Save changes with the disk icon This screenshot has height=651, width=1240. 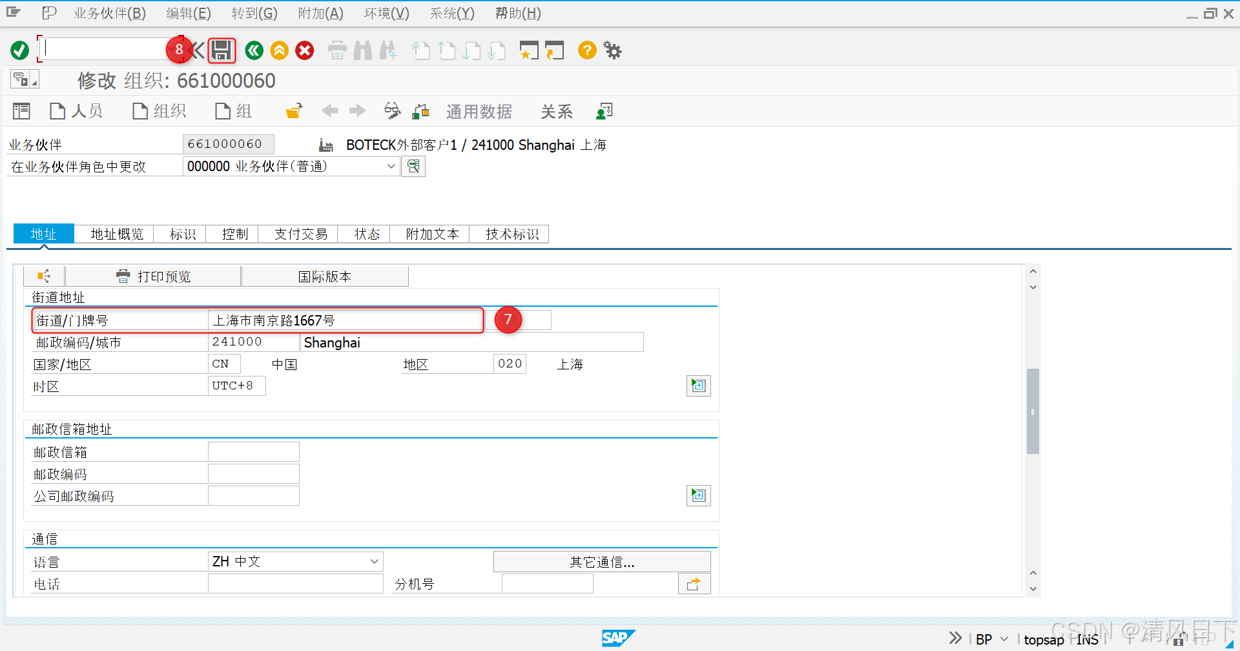pyautogui.click(x=222, y=50)
